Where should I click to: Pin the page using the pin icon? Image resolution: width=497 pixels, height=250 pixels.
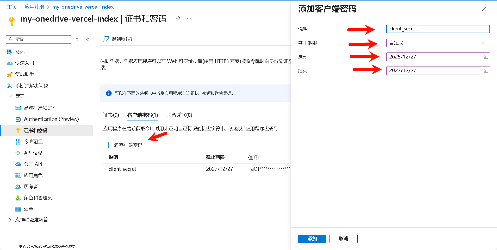click(x=178, y=19)
